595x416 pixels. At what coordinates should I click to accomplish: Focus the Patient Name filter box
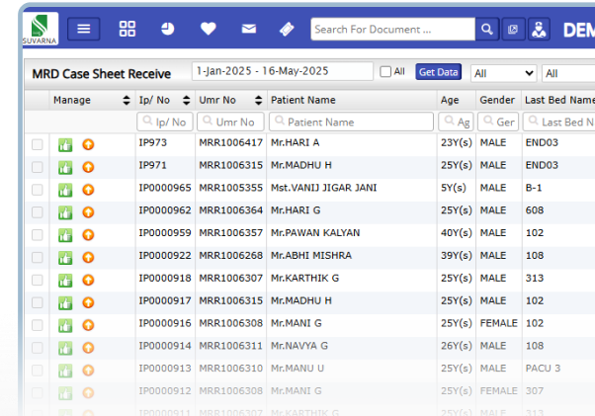(351, 123)
